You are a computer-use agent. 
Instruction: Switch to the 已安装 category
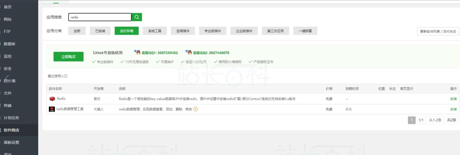coord(100,31)
